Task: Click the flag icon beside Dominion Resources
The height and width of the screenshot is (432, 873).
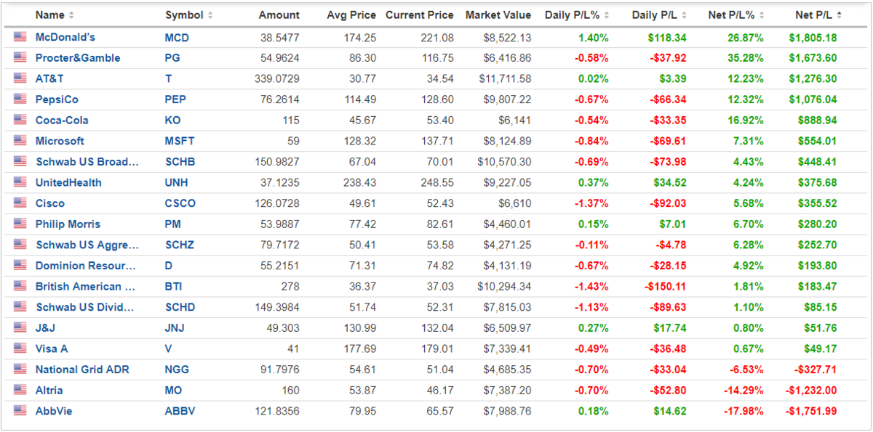Action: click(20, 266)
